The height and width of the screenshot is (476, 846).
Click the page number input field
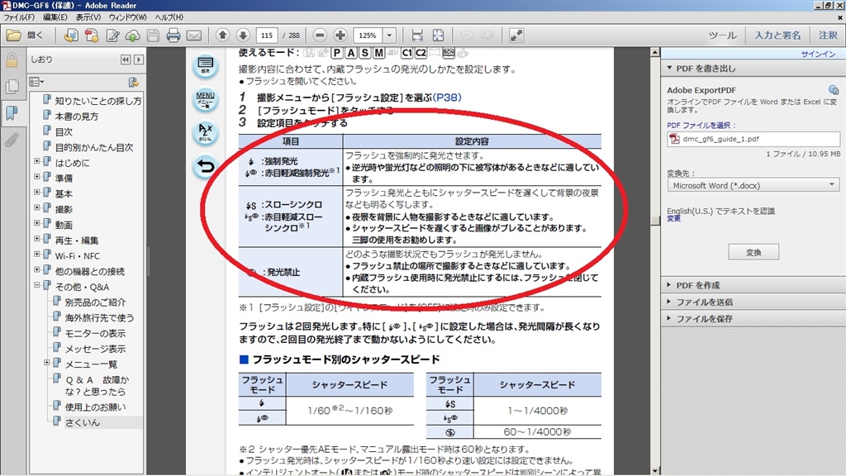pos(267,36)
